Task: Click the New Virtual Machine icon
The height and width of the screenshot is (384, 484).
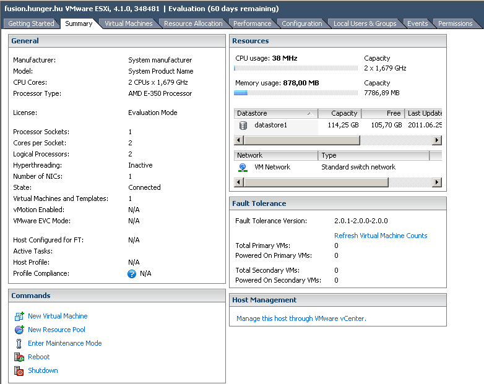Action: point(19,316)
